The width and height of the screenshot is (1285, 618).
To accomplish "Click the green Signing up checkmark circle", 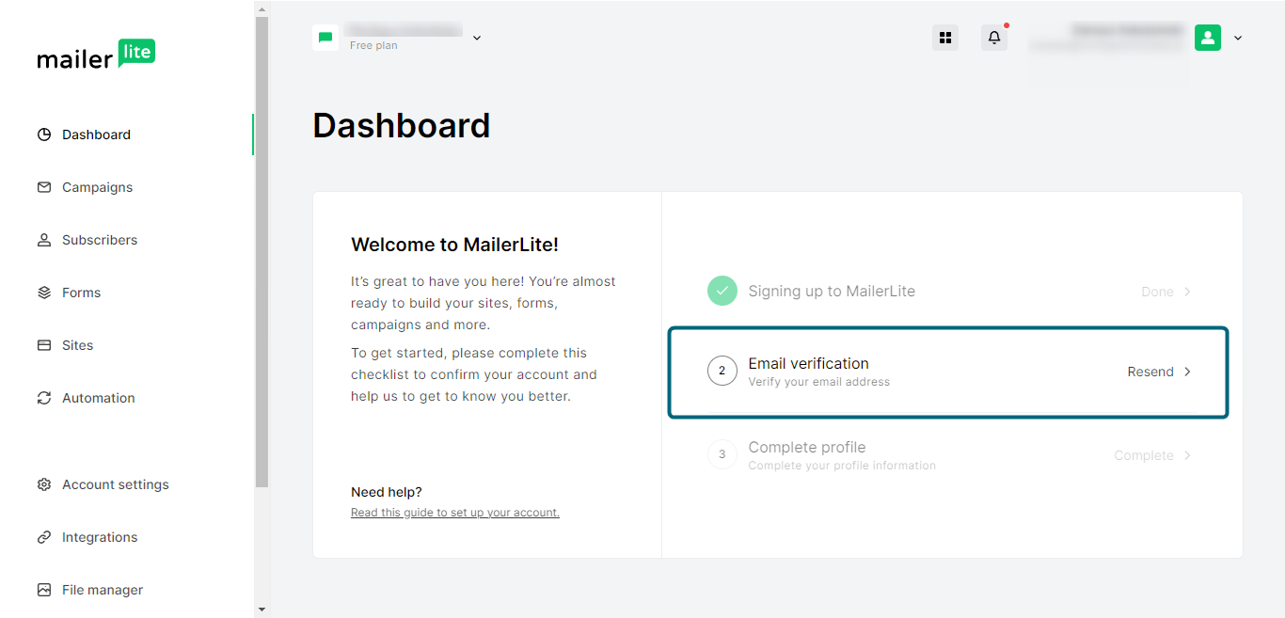I will click(x=722, y=292).
